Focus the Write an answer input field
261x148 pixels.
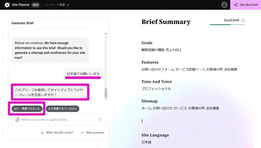(59, 120)
